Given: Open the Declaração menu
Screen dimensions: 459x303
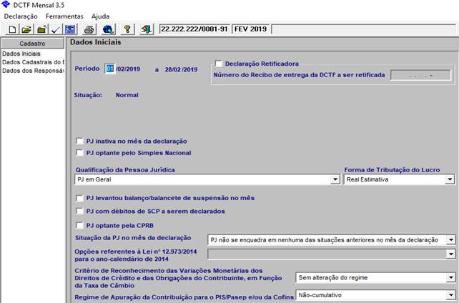Looking at the screenshot, I should click(x=21, y=16).
